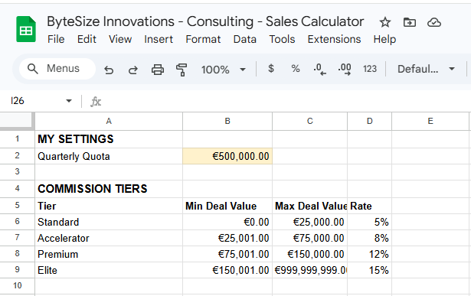
Task: Select column B header
Action: 227,121
